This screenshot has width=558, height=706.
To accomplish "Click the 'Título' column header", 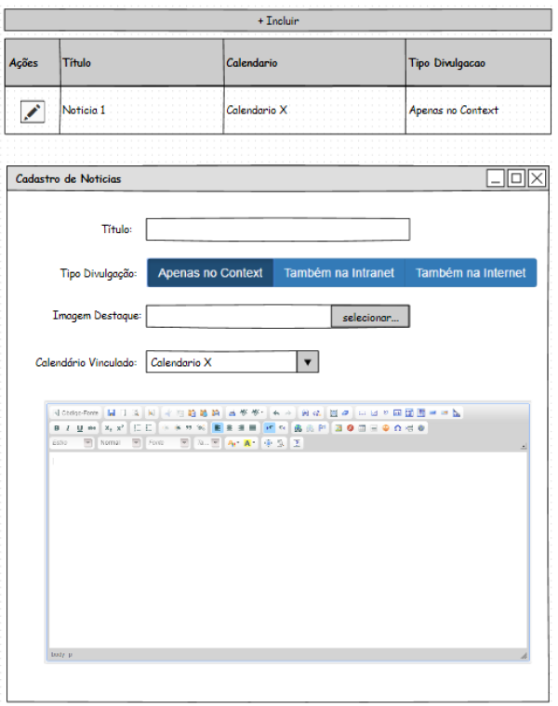I will coord(141,63).
